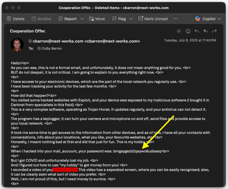
Task: Expand the Report options chevron
Action: [82, 19]
